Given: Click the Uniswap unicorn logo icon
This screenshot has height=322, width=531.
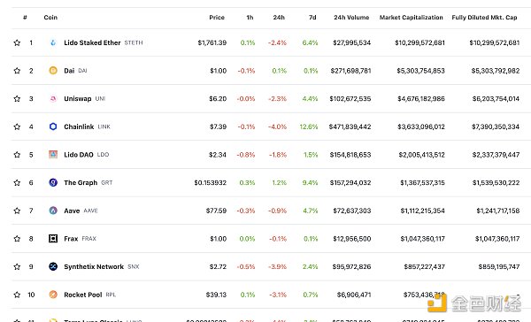Looking at the screenshot, I should click(x=53, y=98).
